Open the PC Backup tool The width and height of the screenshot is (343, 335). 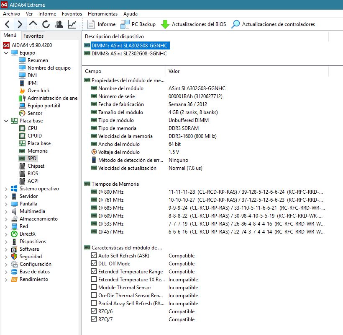point(138,24)
